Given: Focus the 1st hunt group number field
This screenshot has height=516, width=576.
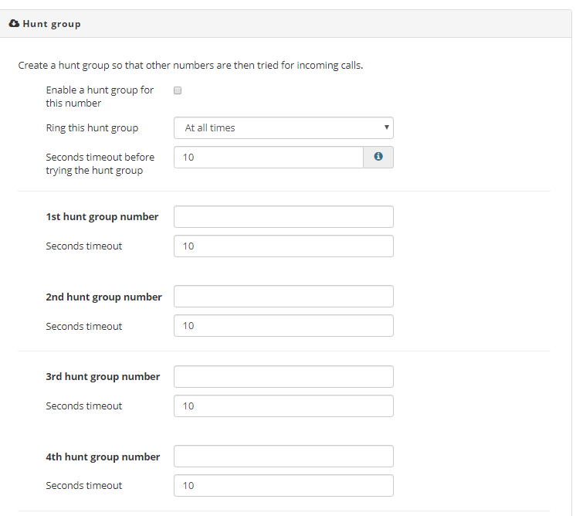Looking at the screenshot, I should 283,217.
